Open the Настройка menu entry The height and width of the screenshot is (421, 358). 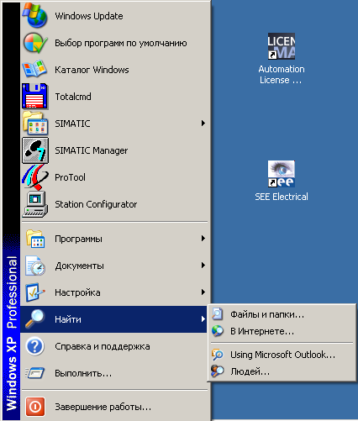point(114,292)
